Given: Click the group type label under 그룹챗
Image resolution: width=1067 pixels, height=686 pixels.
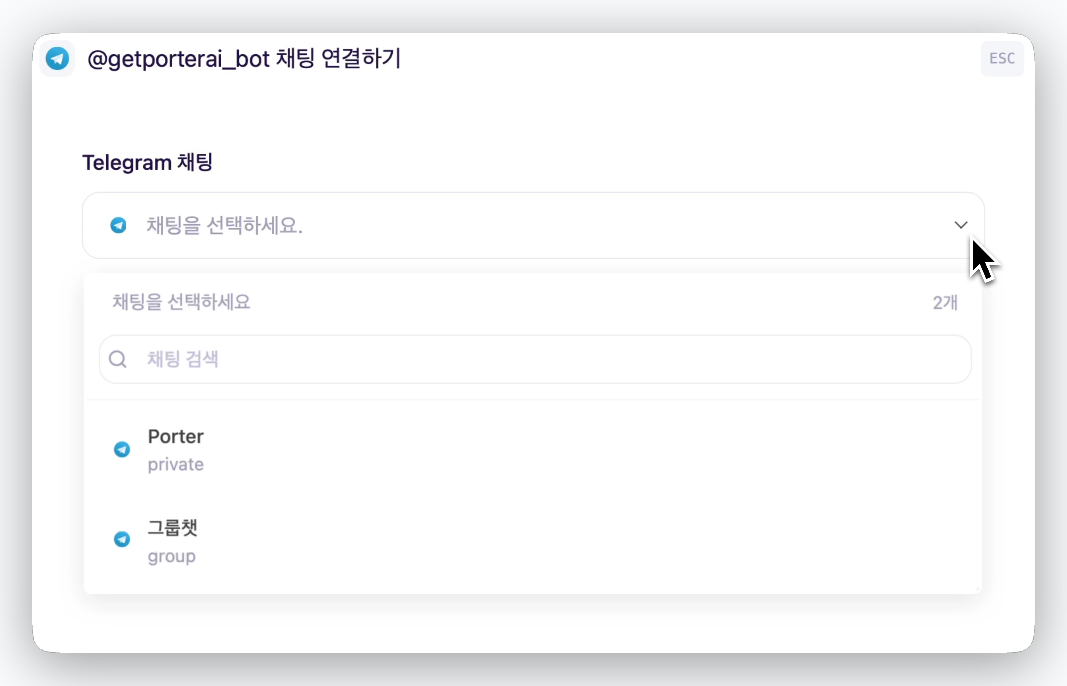Looking at the screenshot, I should [x=172, y=557].
